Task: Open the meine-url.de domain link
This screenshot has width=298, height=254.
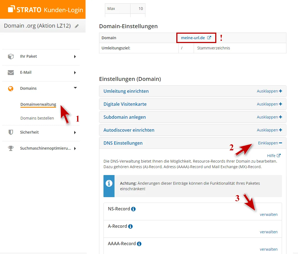Action: pyautogui.click(x=193, y=38)
